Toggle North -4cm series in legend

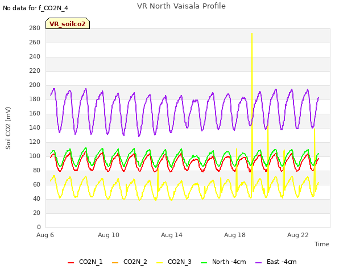pyautogui.click(x=223, y=262)
